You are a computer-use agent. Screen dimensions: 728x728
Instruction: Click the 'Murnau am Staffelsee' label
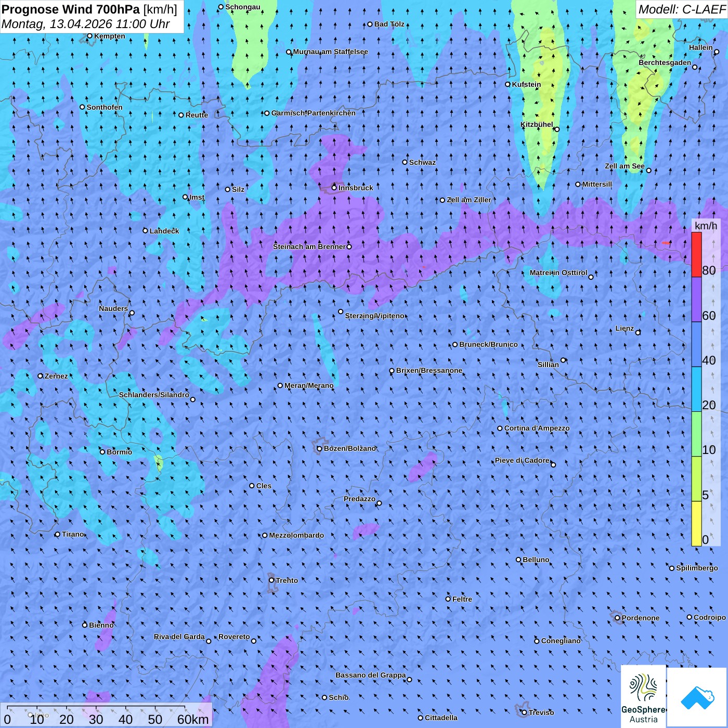tap(331, 51)
